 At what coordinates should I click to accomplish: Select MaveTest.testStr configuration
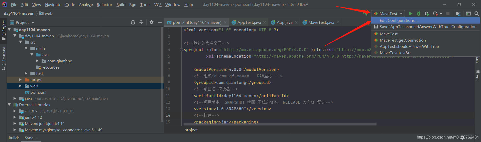[425, 53]
